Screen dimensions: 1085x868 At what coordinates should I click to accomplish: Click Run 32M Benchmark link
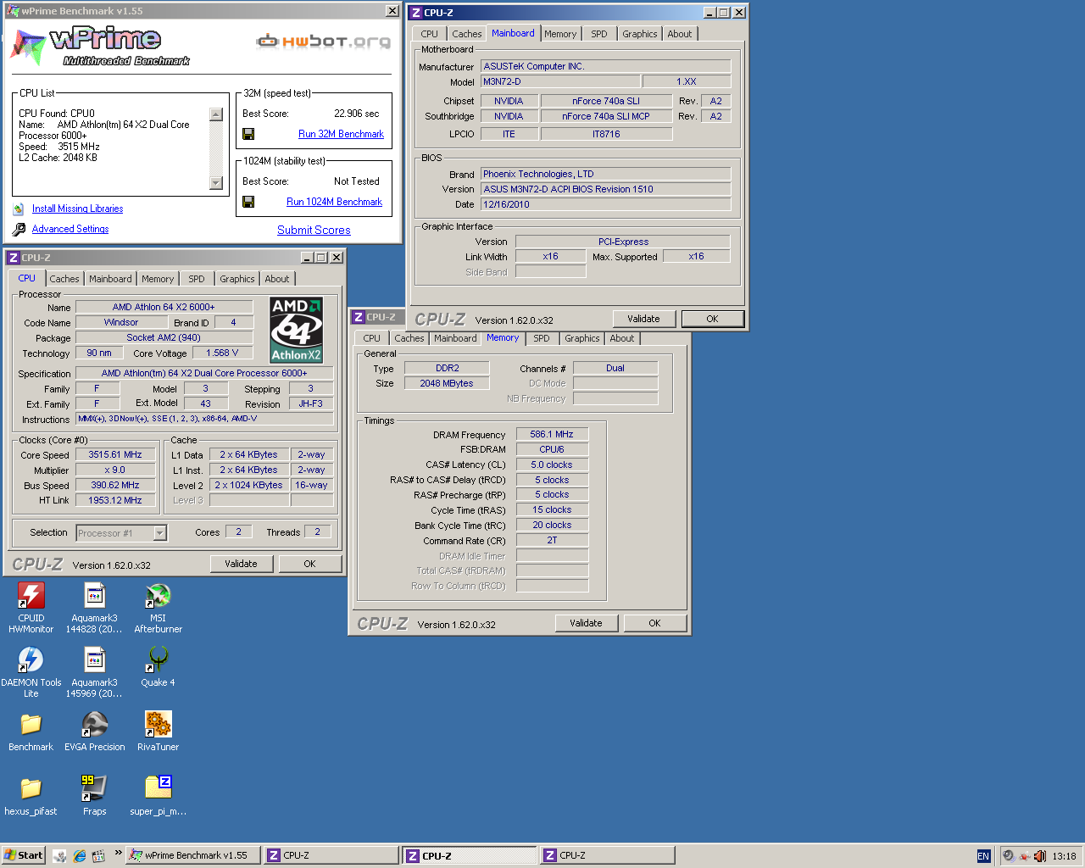[341, 134]
